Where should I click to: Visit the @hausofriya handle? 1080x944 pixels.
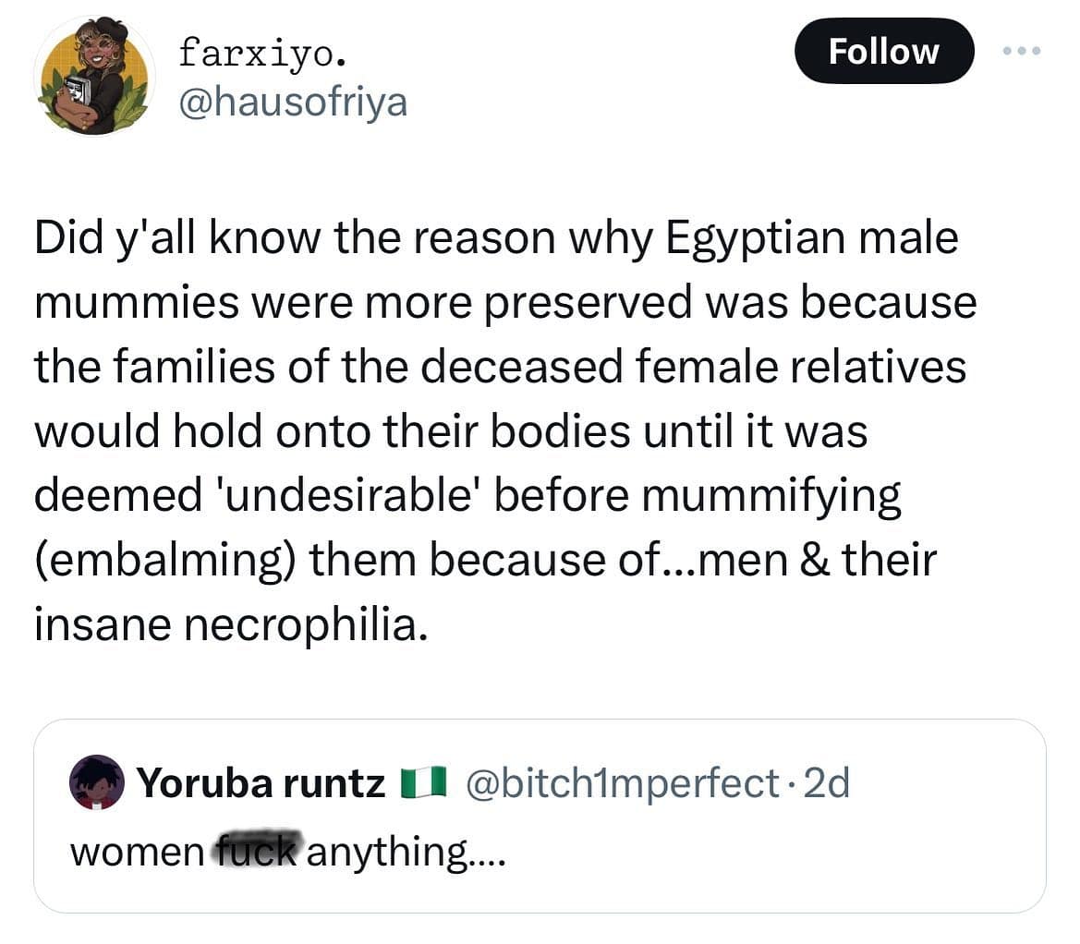pos(294,101)
